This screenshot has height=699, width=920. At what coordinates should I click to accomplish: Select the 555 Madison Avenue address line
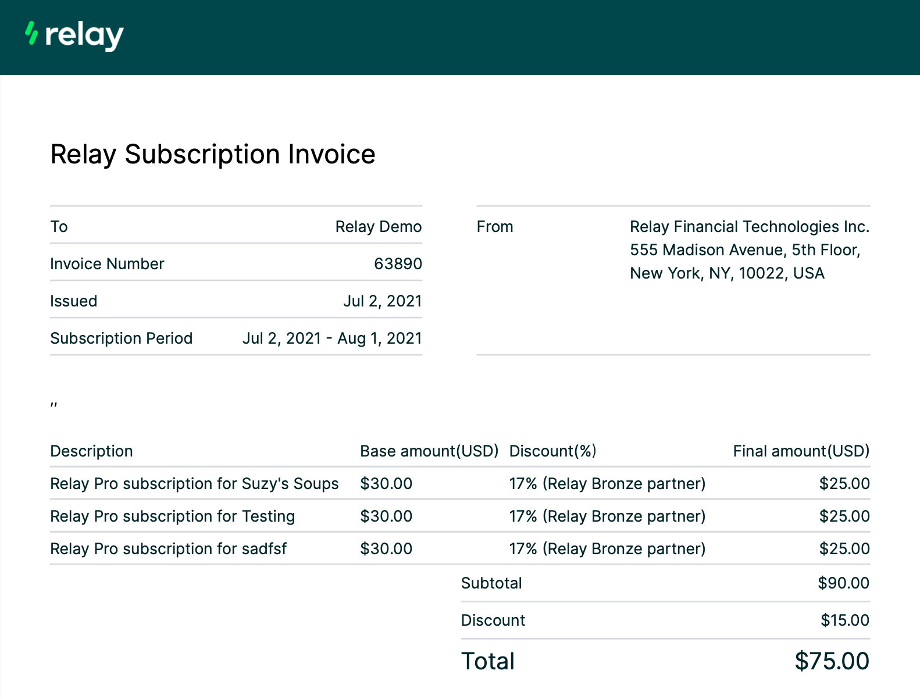[745, 250]
